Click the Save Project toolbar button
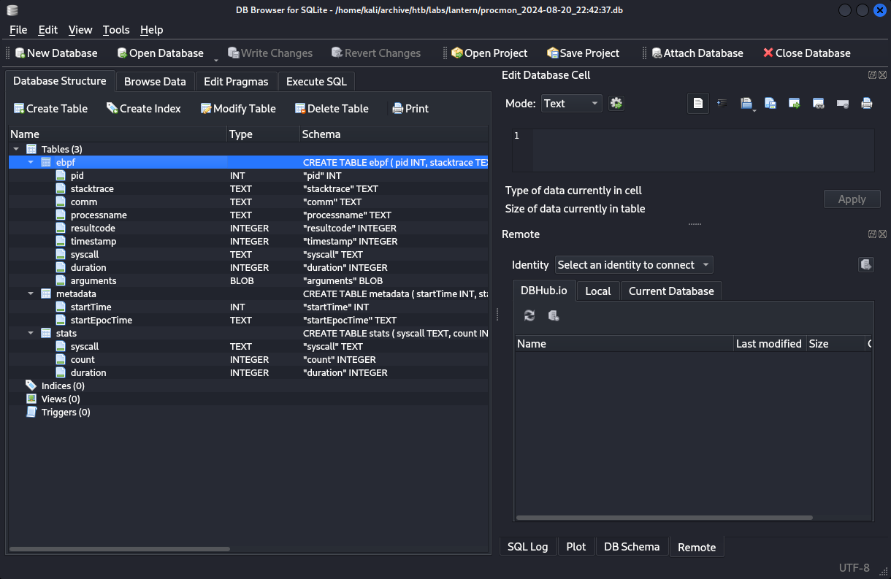Screen dimensions: 891x579 tap(584, 53)
